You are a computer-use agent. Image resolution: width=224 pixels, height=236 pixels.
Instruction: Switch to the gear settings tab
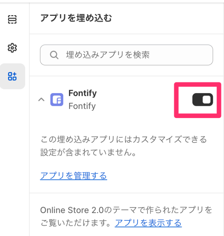(x=12, y=48)
